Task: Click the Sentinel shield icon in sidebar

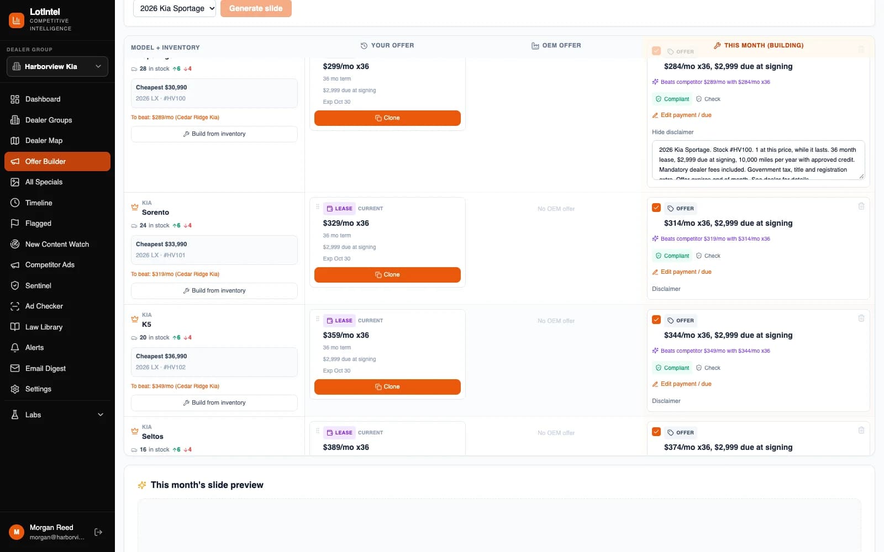Action: [15, 285]
